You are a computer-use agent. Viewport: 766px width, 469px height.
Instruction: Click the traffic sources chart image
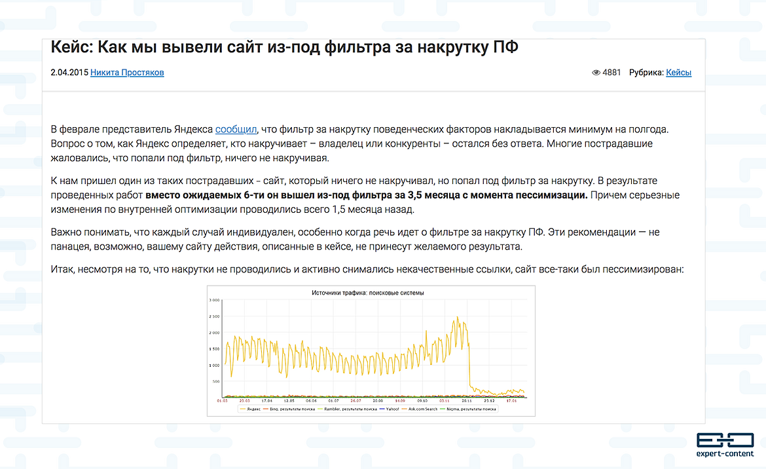point(371,347)
